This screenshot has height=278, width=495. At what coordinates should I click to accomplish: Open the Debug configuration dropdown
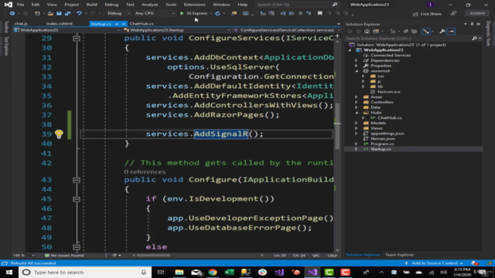click(118, 13)
